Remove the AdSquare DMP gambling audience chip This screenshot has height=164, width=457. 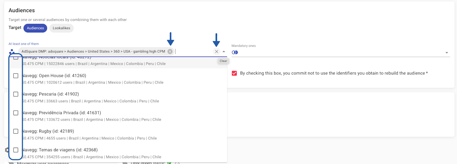170,52
